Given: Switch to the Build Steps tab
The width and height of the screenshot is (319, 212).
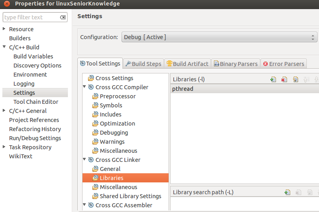Looking at the screenshot, I should tap(143, 64).
